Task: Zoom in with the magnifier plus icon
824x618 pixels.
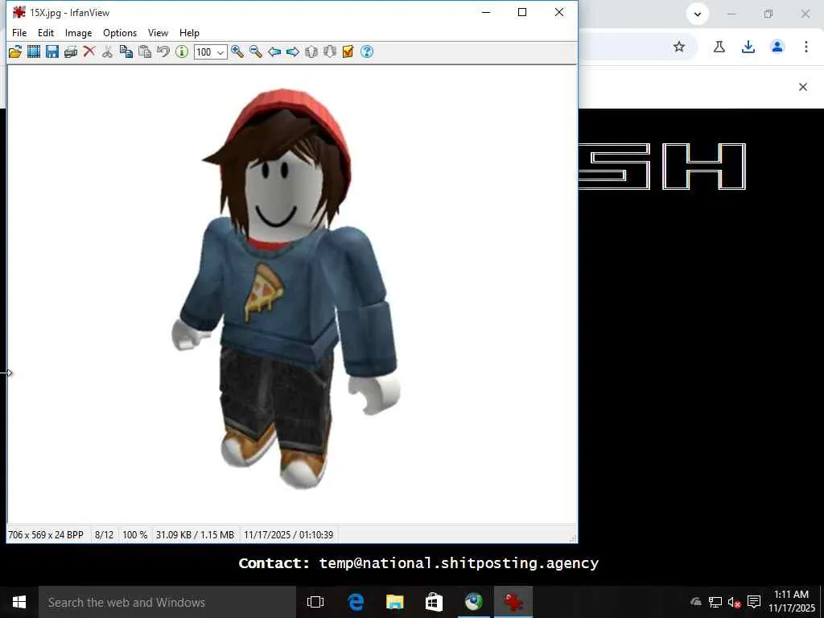Action: pos(237,51)
